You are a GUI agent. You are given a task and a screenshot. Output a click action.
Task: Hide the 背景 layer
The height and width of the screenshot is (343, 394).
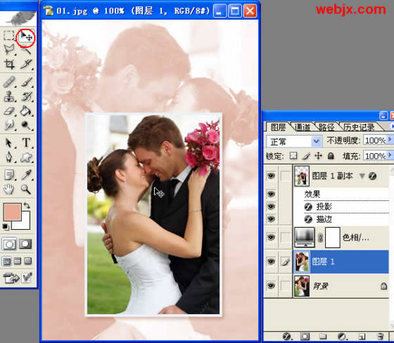pyautogui.click(x=271, y=286)
